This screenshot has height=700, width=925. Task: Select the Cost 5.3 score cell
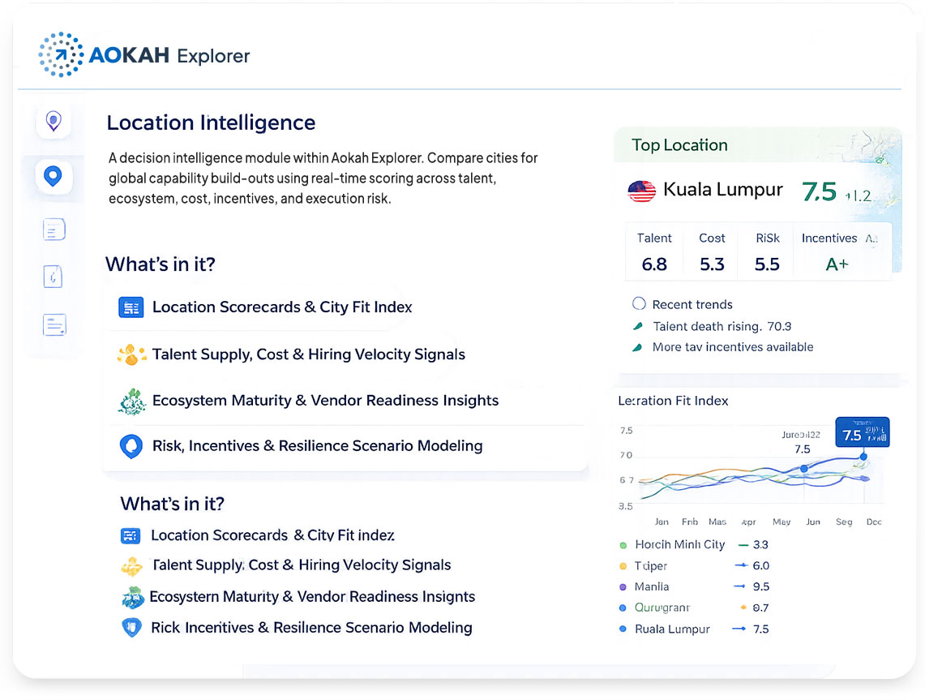point(712,252)
